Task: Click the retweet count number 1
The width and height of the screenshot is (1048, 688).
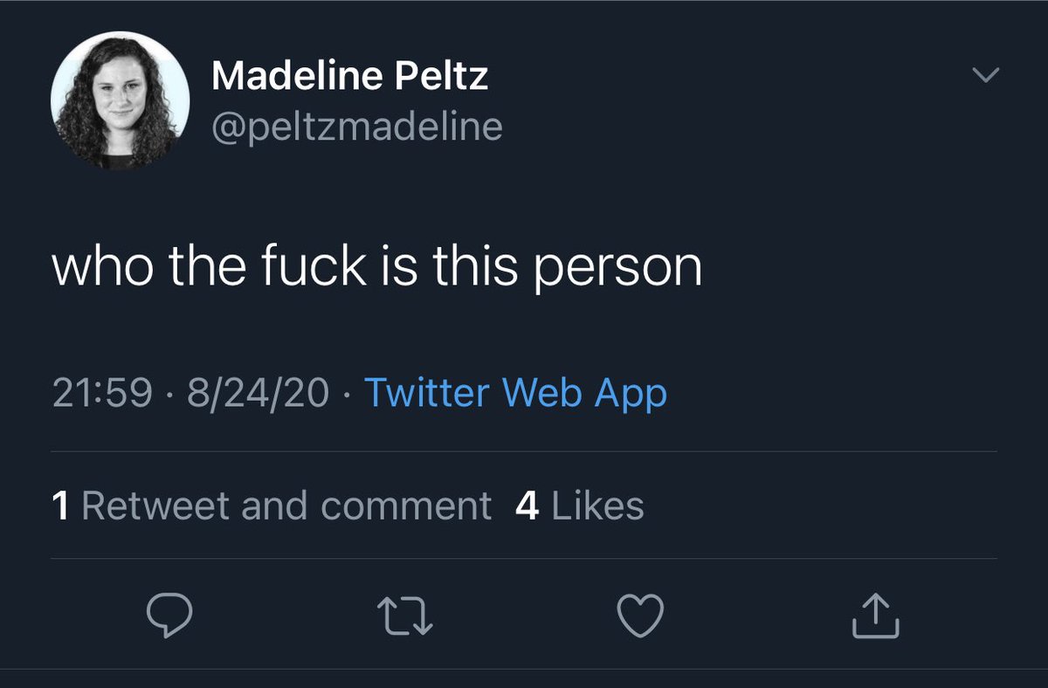Action: [x=60, y=506]
